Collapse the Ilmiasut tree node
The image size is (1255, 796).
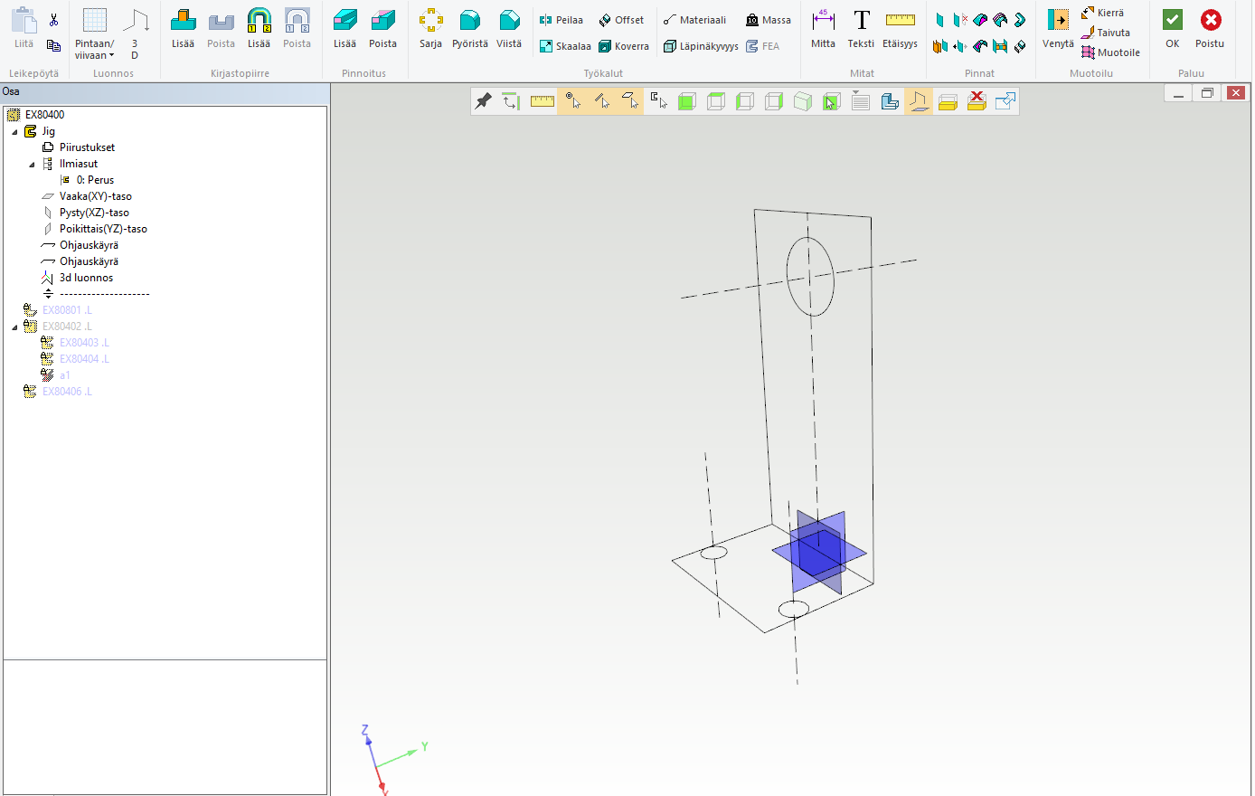tap(32, 165)
